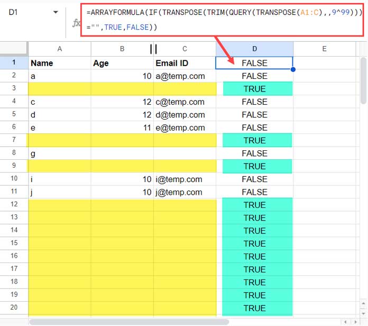
Task: Select column A header
Action: [x=60, y=49]
